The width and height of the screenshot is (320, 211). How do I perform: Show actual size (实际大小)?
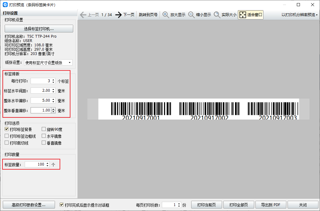click(217, 15)
